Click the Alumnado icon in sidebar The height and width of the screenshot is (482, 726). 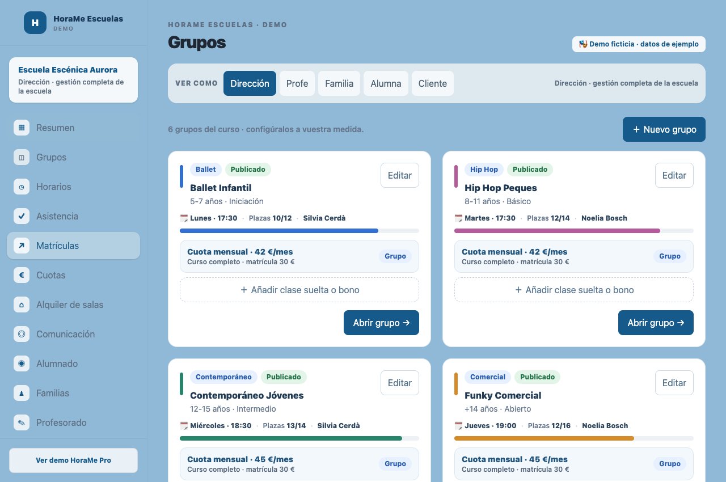pos(22,363)
